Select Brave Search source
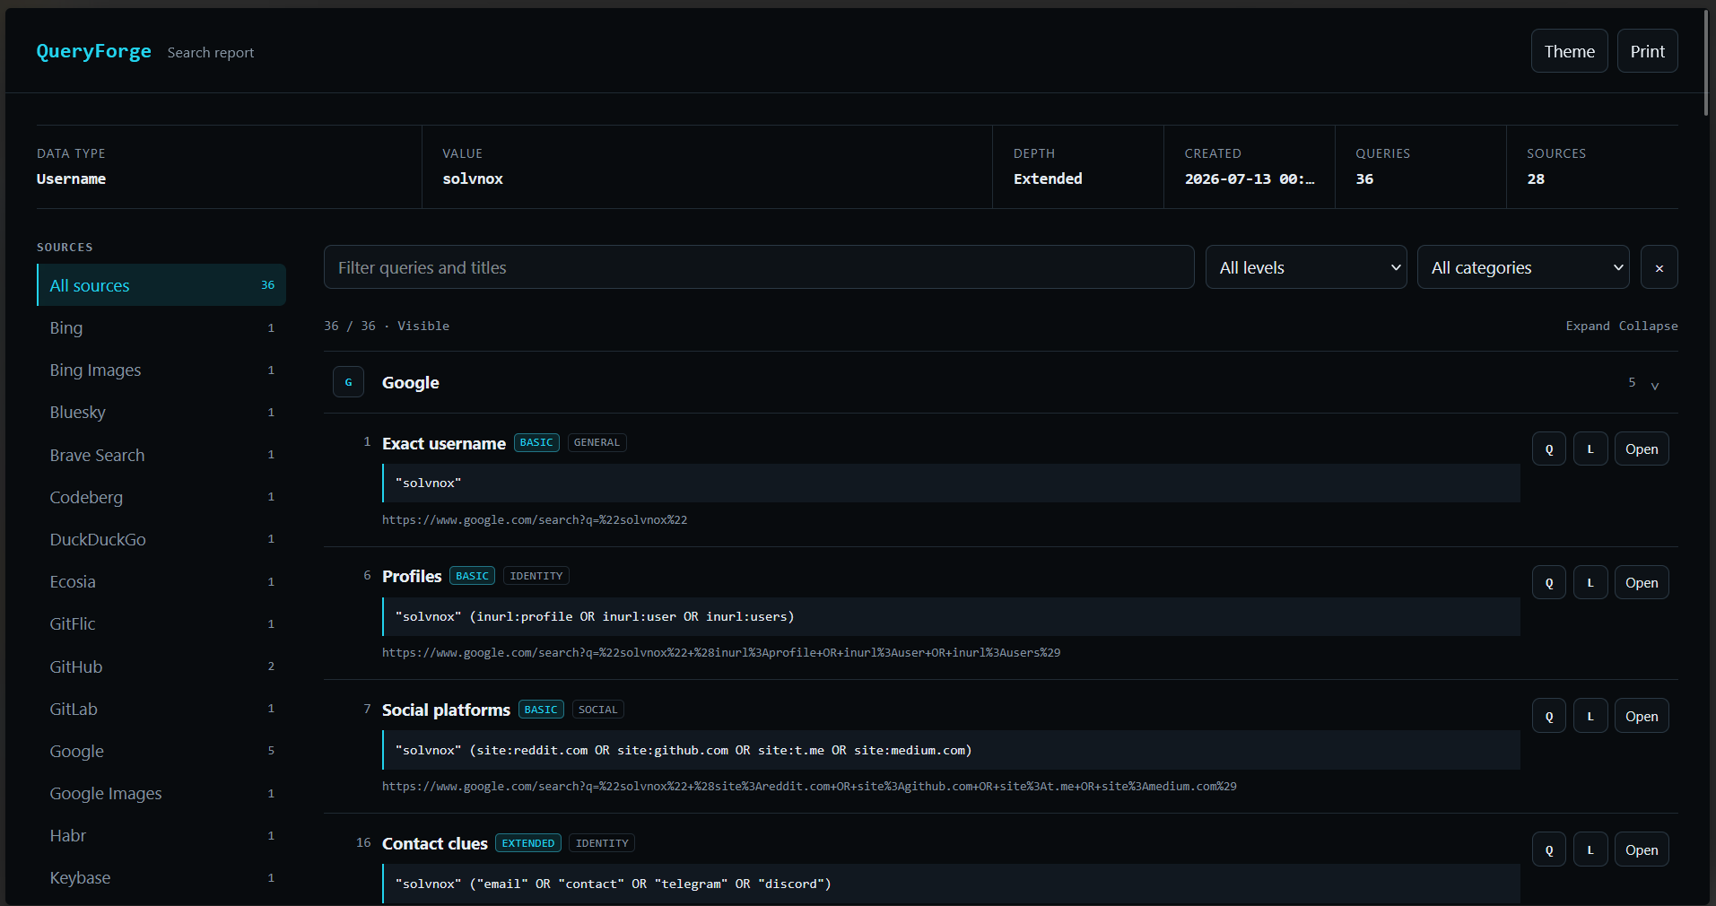Screen dimensions: 1716x906 tap(161, 455)
